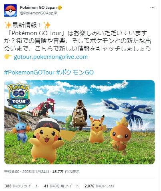Show the 2,076 件のいいね list
Screen dimensions: 161x191
[99, 186]
